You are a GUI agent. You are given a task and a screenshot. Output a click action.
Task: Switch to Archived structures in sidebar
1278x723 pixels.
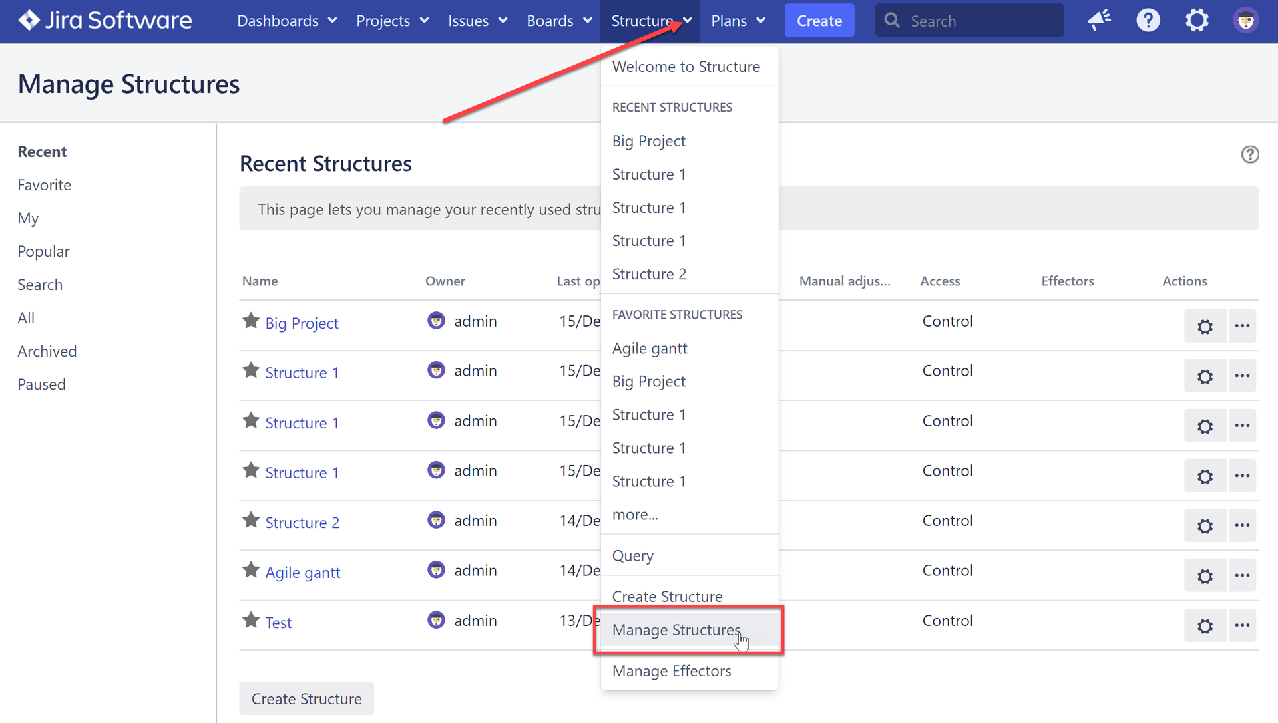click(47, 351)
